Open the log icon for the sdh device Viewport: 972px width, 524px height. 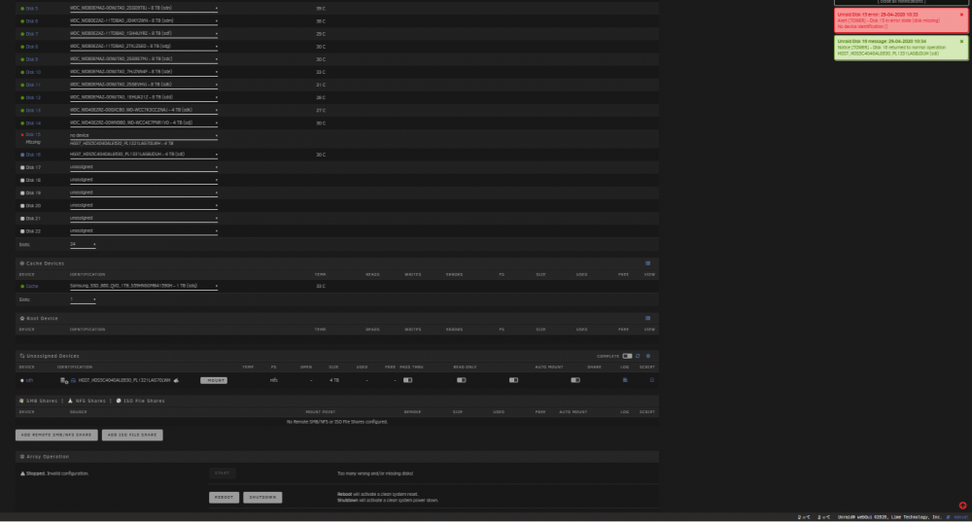(625, 380)
